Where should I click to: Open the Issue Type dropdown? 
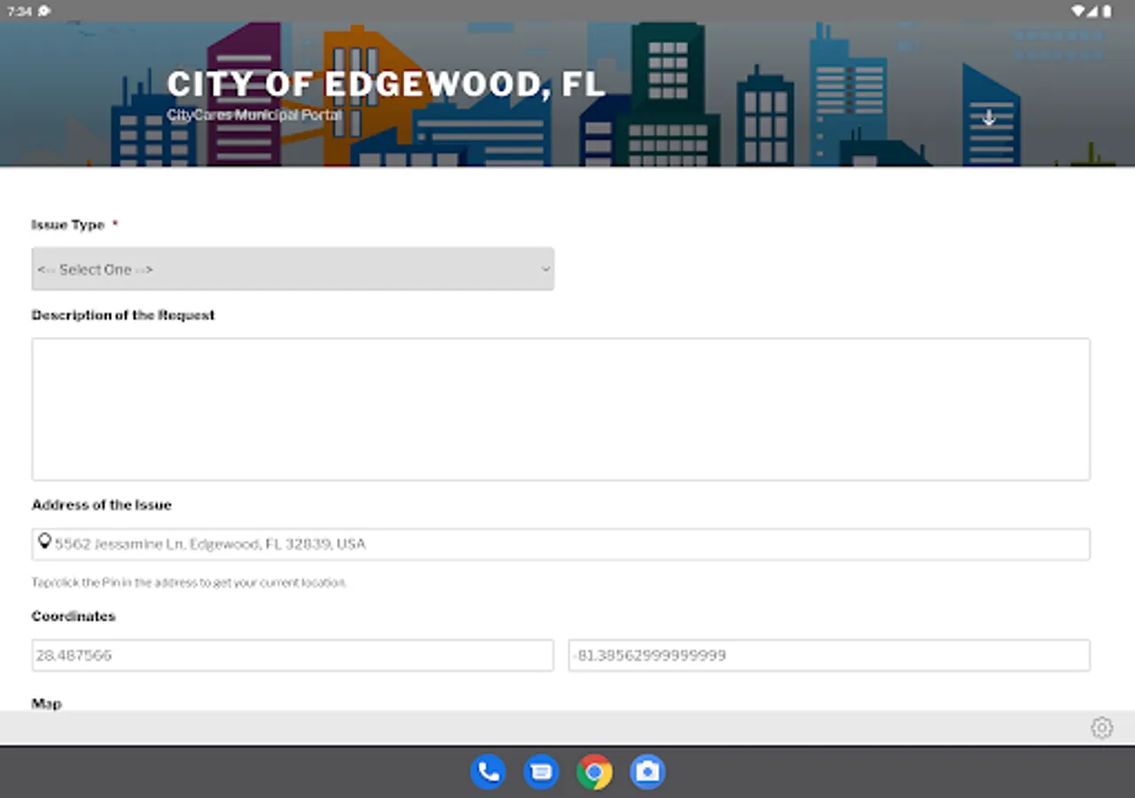[x=293, y=269]
